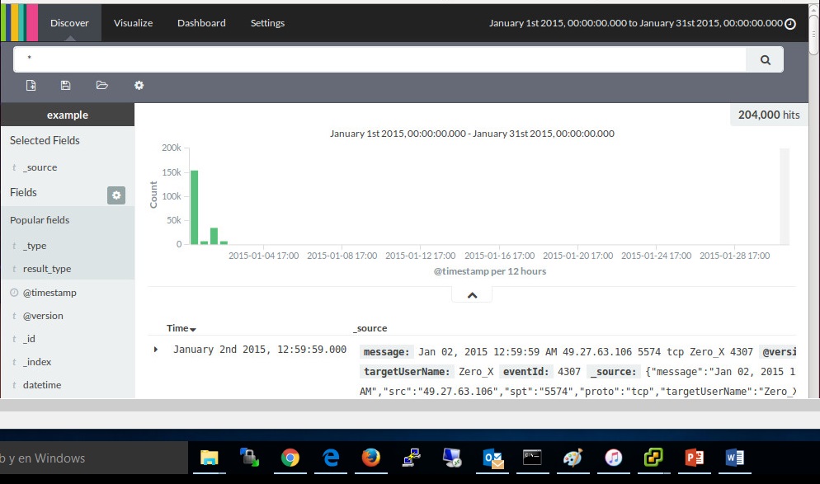The image size is (820, 484).
Task: Sort by the Time column arrow
Action: 193,329
